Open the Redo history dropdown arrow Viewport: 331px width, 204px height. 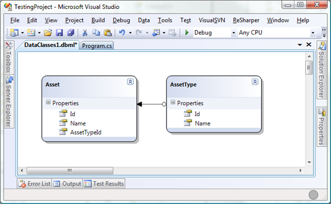[x=147, y=33]
